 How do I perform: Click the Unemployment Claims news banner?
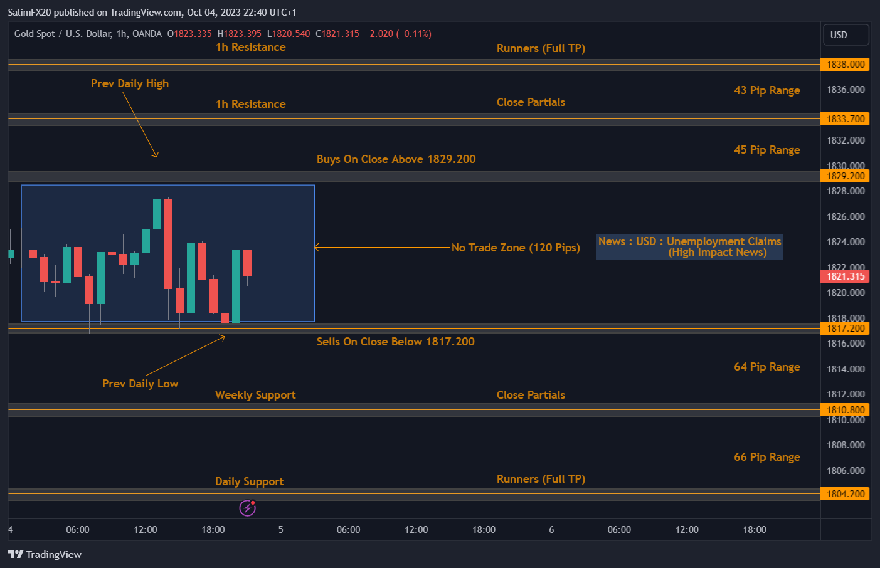[689, 246]
